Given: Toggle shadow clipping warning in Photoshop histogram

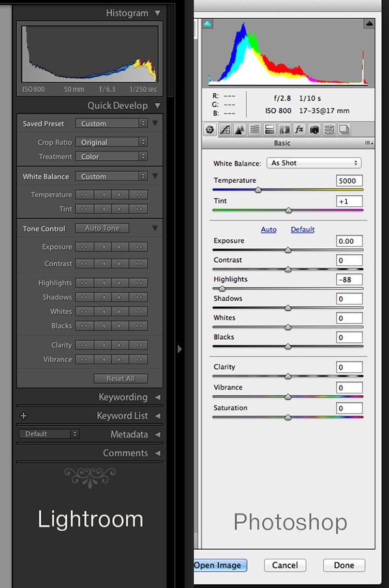Looking at the screenshot, I should pyautogui.click(x=207, y=24).
